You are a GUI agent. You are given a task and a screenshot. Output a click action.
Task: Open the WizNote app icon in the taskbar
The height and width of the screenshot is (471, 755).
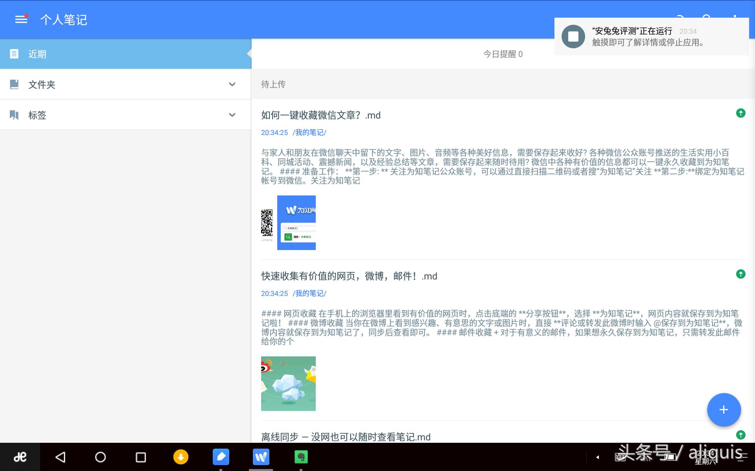(x=261, y=456)
